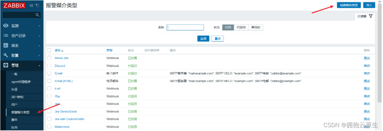Collapse the sidebar with double chevron icon
This screenshot has height=131, width=383.
(x=31, y=5)
